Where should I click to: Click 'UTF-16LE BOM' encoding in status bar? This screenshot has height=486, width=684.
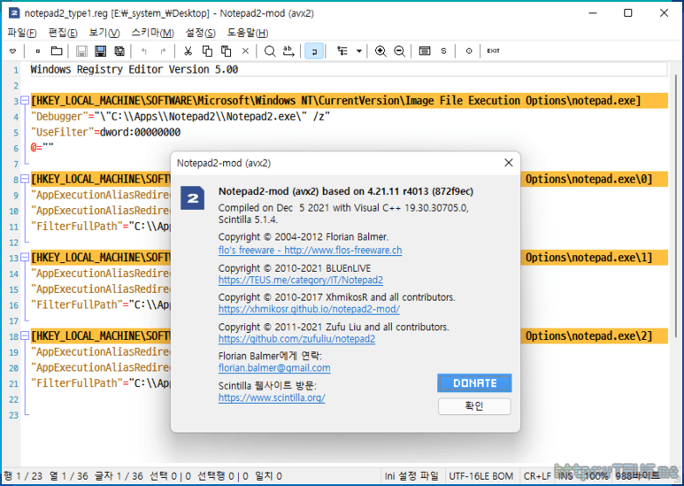coord(481,476)
